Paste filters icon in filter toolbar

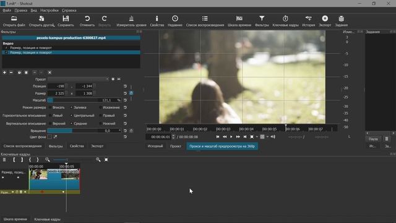pyautogui.click(x=26, y=72)
